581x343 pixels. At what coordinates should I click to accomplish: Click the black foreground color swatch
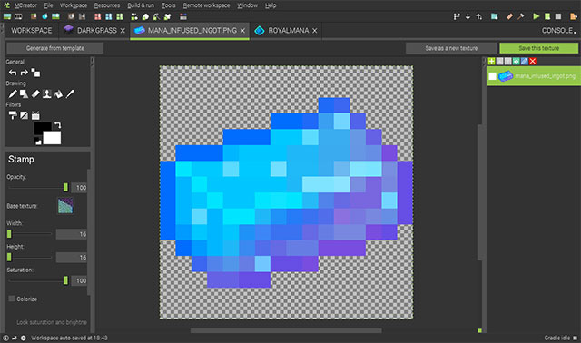point(43,129)
